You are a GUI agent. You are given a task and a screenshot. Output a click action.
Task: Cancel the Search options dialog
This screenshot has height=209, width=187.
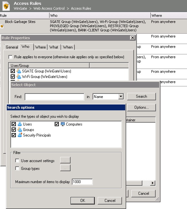click(x=110, y=201)
